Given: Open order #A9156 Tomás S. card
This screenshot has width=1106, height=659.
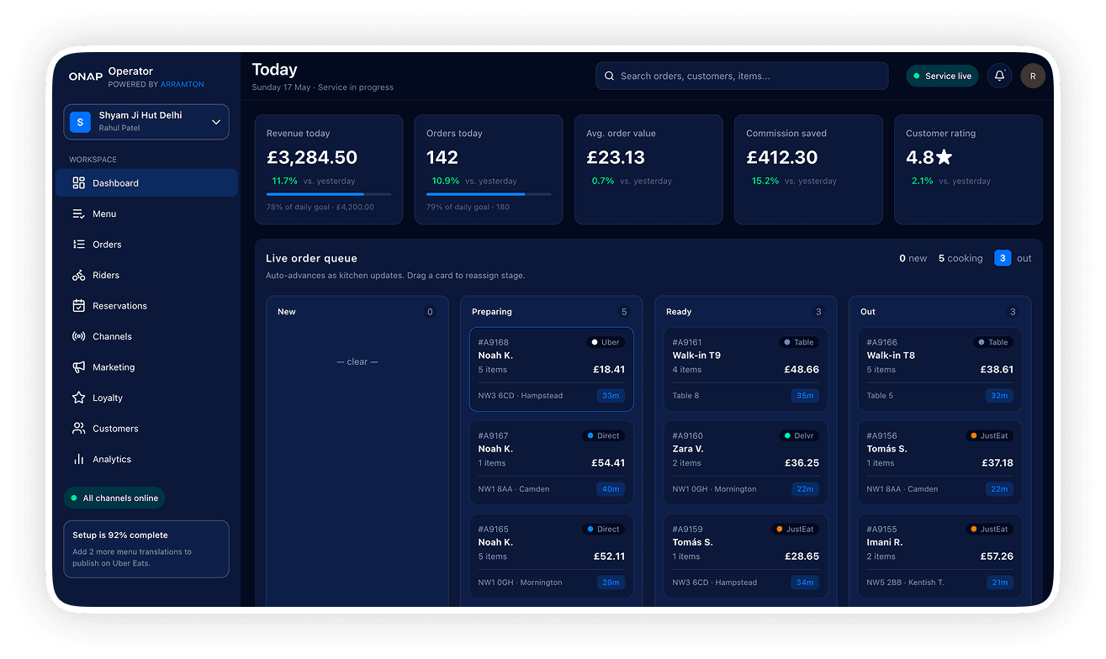Looking at the screenshot, I should (x=940, y=462).
